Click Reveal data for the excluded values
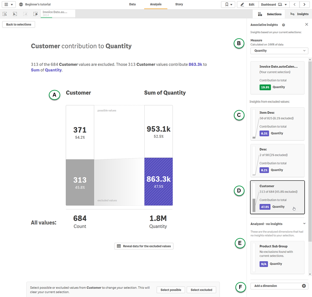Image resolution: width=312 pixels, height=297 pixels. 144,246
